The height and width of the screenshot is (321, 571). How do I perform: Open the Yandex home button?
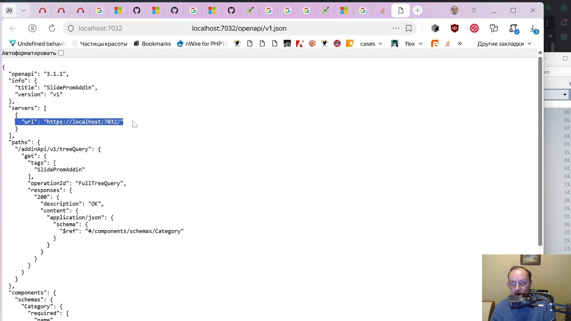pyautogui.click(x=33, y=28)
